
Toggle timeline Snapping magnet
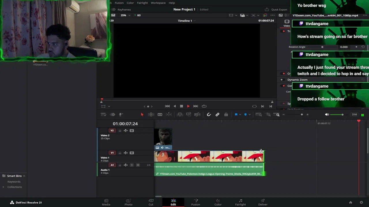pyautogui.click(x=209, y=114)
